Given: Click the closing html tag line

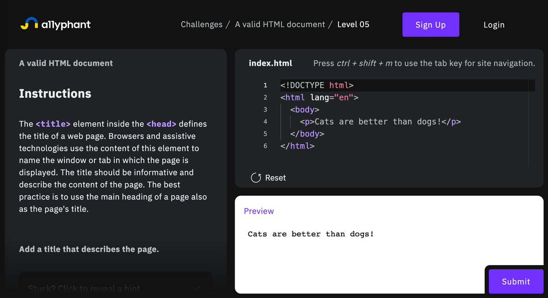Looking at the screenshot, I should pos(297,146).
